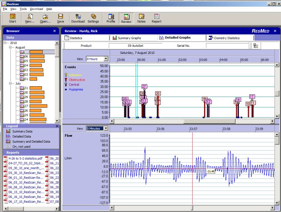
Task: Open the Tools menu
Action: (23, 9)
